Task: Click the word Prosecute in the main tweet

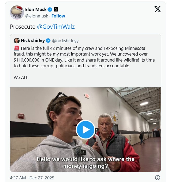Action: click(23, 27)
